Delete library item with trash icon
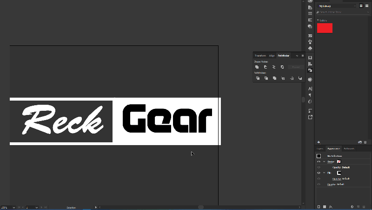Viewport: 372px width, 210px height. click(365, 142)
